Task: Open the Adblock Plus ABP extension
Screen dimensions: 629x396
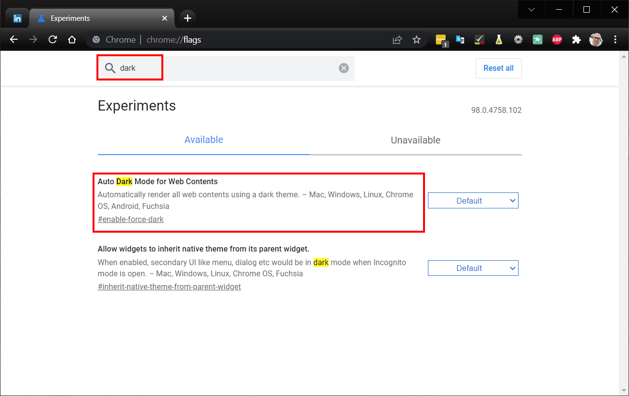Action: pos(557,40)
